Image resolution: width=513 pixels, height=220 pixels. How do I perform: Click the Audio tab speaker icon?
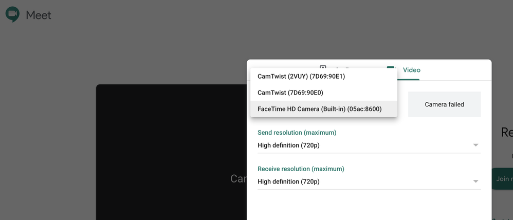tap(323, 67)
